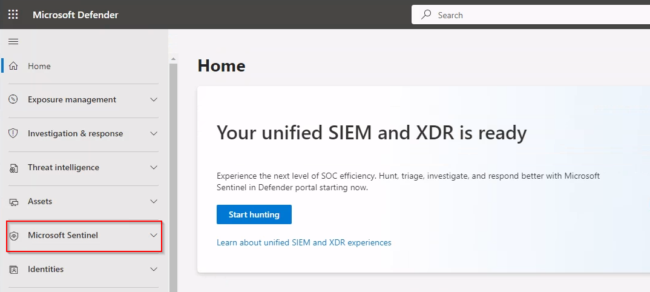Viewport: 650px width, 292px height.
Task: Expand Investigation & response chevron
Action: pos(154,133)
